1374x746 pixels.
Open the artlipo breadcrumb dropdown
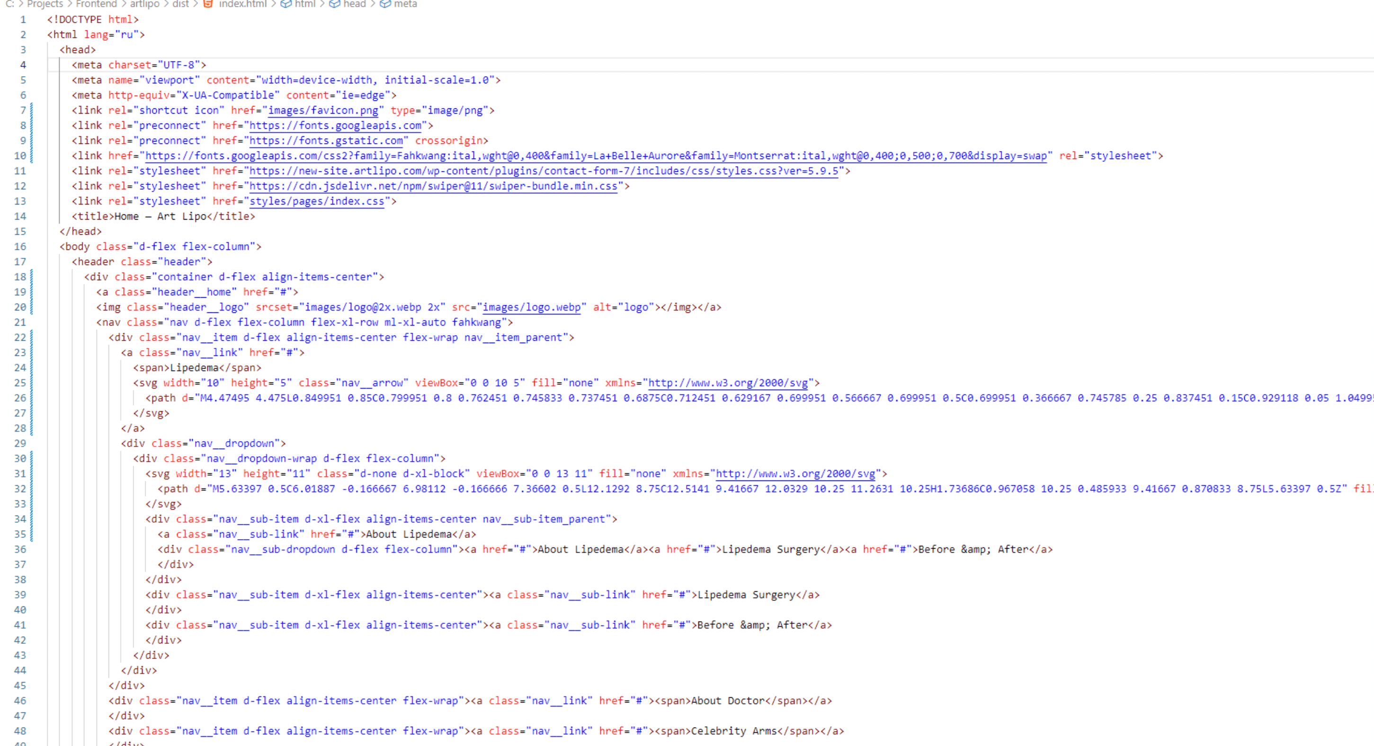pyautogui.click(x=144, y=4)
